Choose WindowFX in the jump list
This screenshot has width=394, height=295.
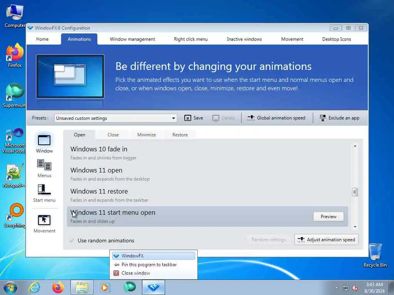click(154, 256)
